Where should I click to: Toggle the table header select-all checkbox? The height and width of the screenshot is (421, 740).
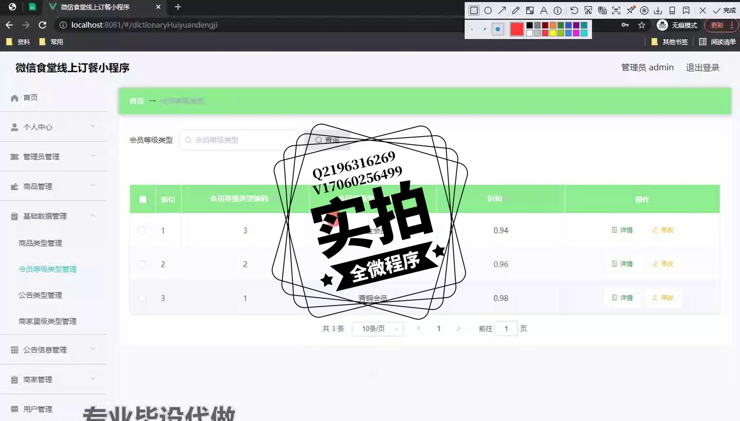(x=143, y=199)
